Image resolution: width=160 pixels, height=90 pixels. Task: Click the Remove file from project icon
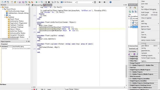coord(32,2)
